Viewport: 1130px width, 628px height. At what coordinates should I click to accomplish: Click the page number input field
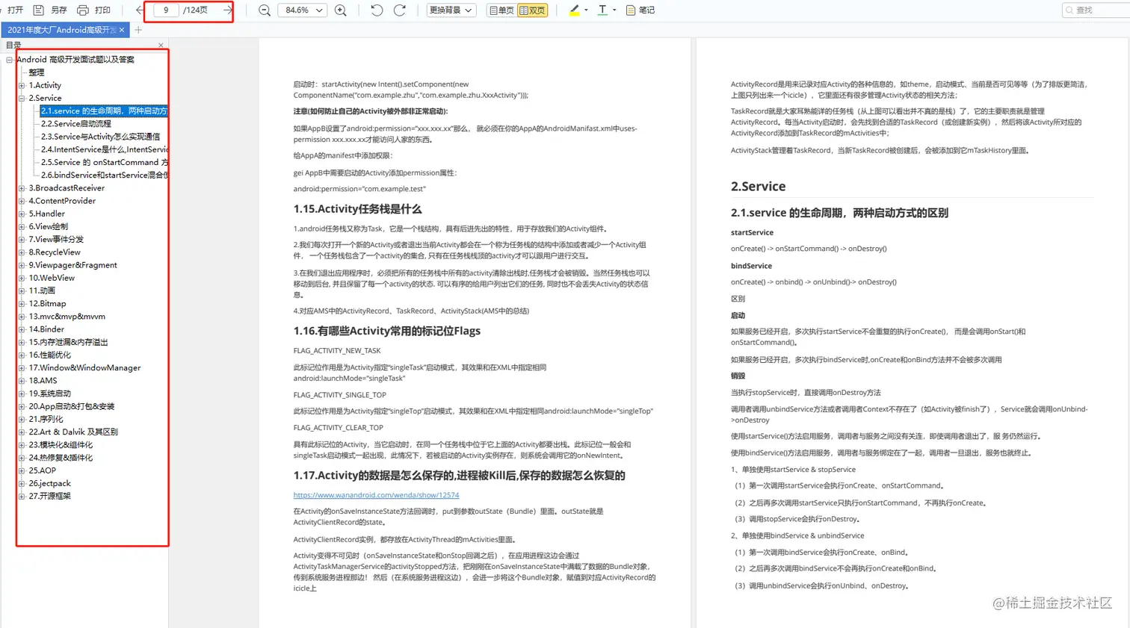coord(166,10)
